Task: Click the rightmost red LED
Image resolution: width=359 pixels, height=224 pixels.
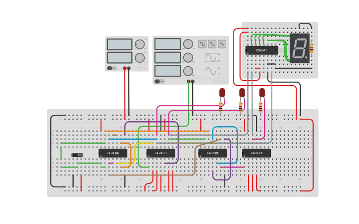Action: [x=262, y=92]
